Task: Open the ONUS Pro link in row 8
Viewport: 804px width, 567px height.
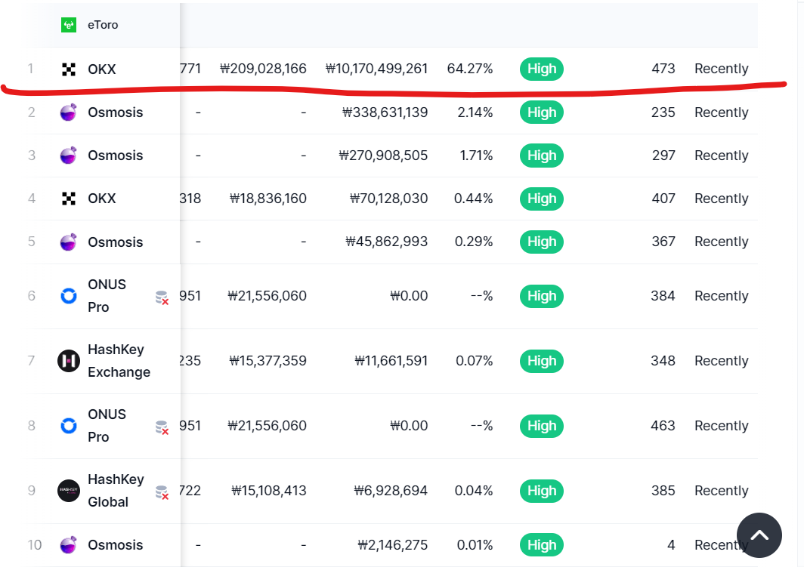Action: pos(107,426)
